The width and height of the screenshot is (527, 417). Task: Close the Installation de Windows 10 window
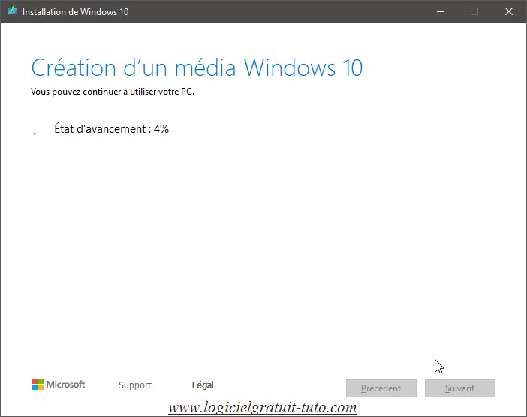click(509, 11)
